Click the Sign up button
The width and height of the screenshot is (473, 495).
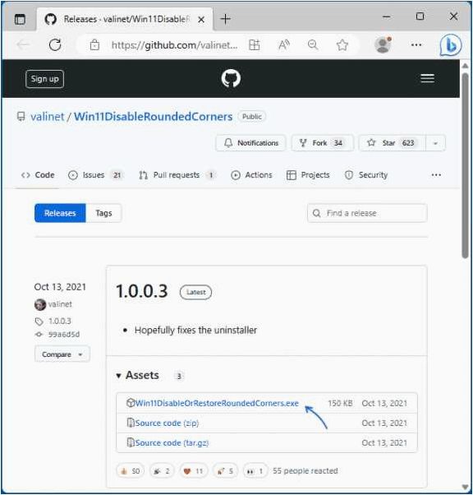point(44,79)
